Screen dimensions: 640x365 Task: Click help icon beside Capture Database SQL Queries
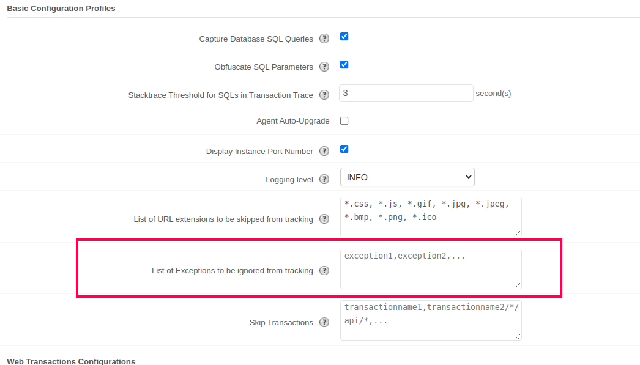(324, 39)
